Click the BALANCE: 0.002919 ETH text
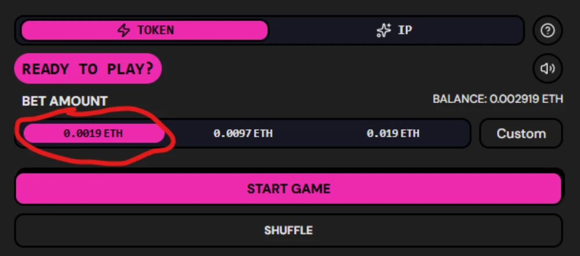The width and height of the screenshot is (580, 256). pos(498,99)
